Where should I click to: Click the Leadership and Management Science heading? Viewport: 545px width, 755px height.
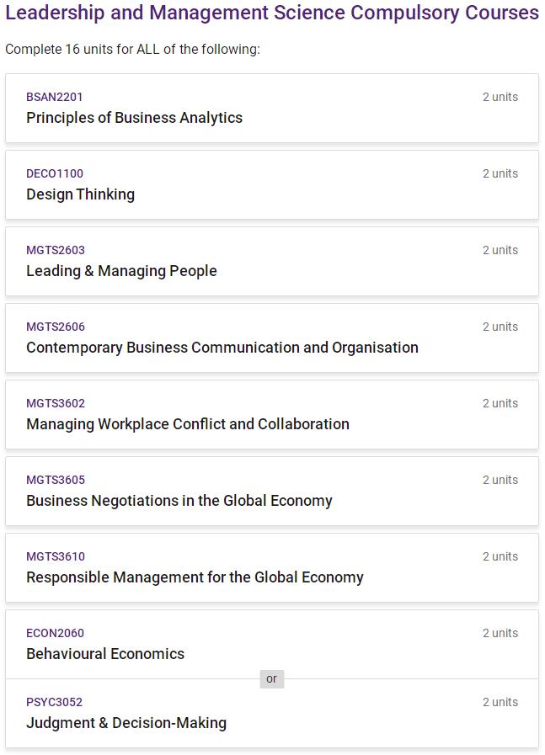pos(271,13)
